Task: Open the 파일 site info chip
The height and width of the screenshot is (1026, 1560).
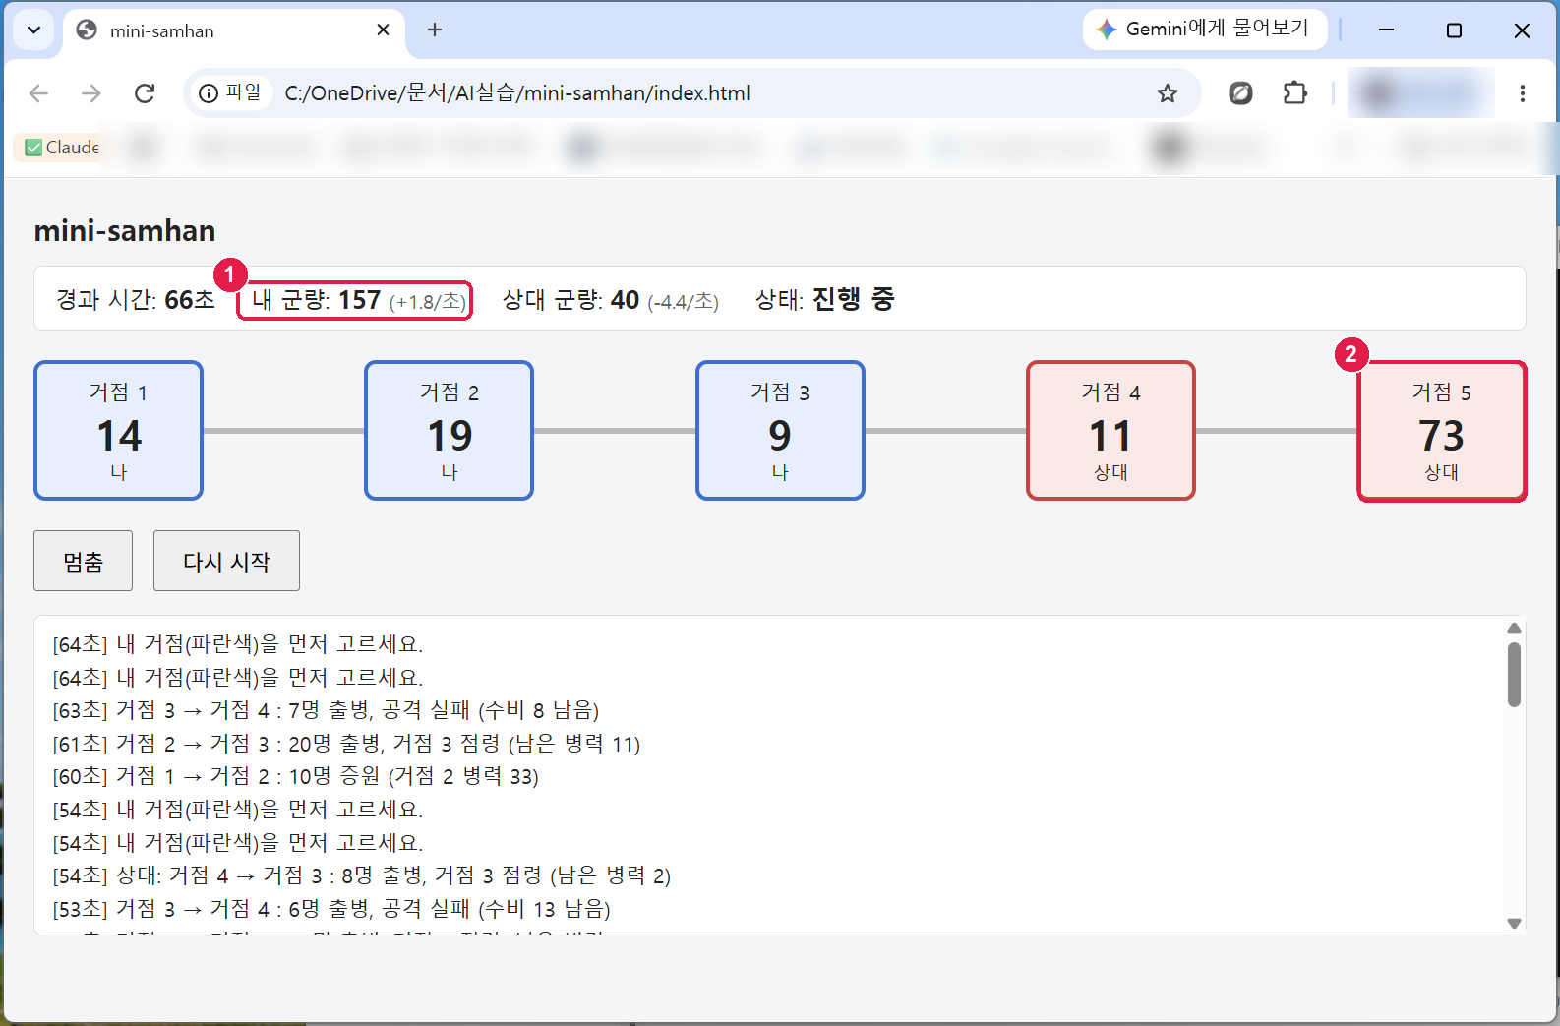Action: pyautogui.click(x=230, y=92)
